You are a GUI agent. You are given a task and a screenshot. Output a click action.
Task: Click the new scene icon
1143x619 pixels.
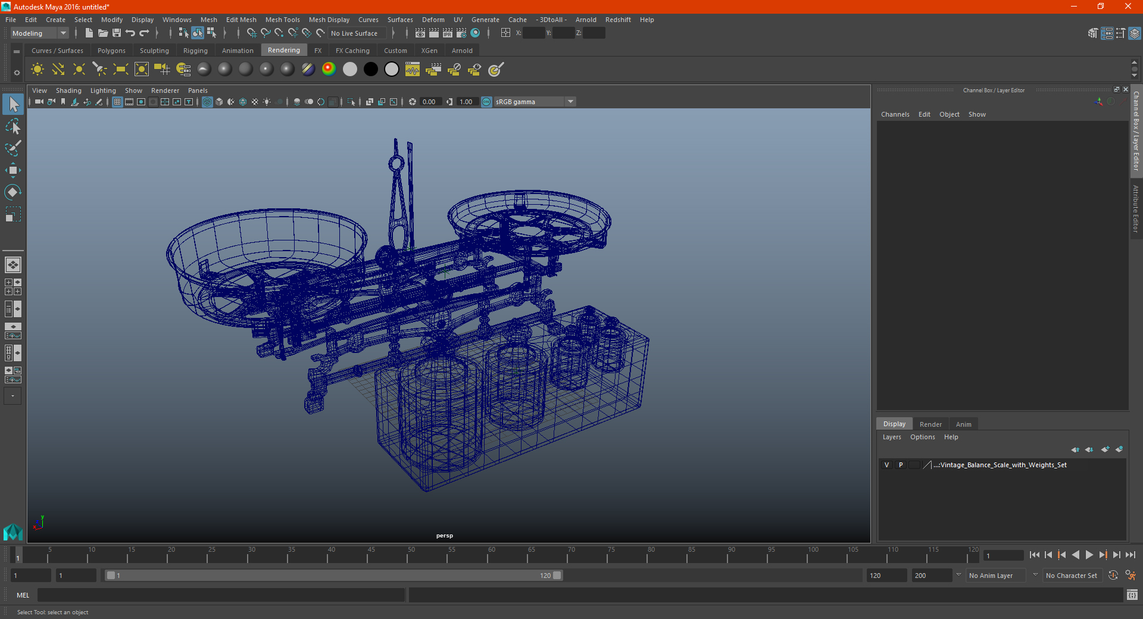pyautogui.click(x=89, y=33)
